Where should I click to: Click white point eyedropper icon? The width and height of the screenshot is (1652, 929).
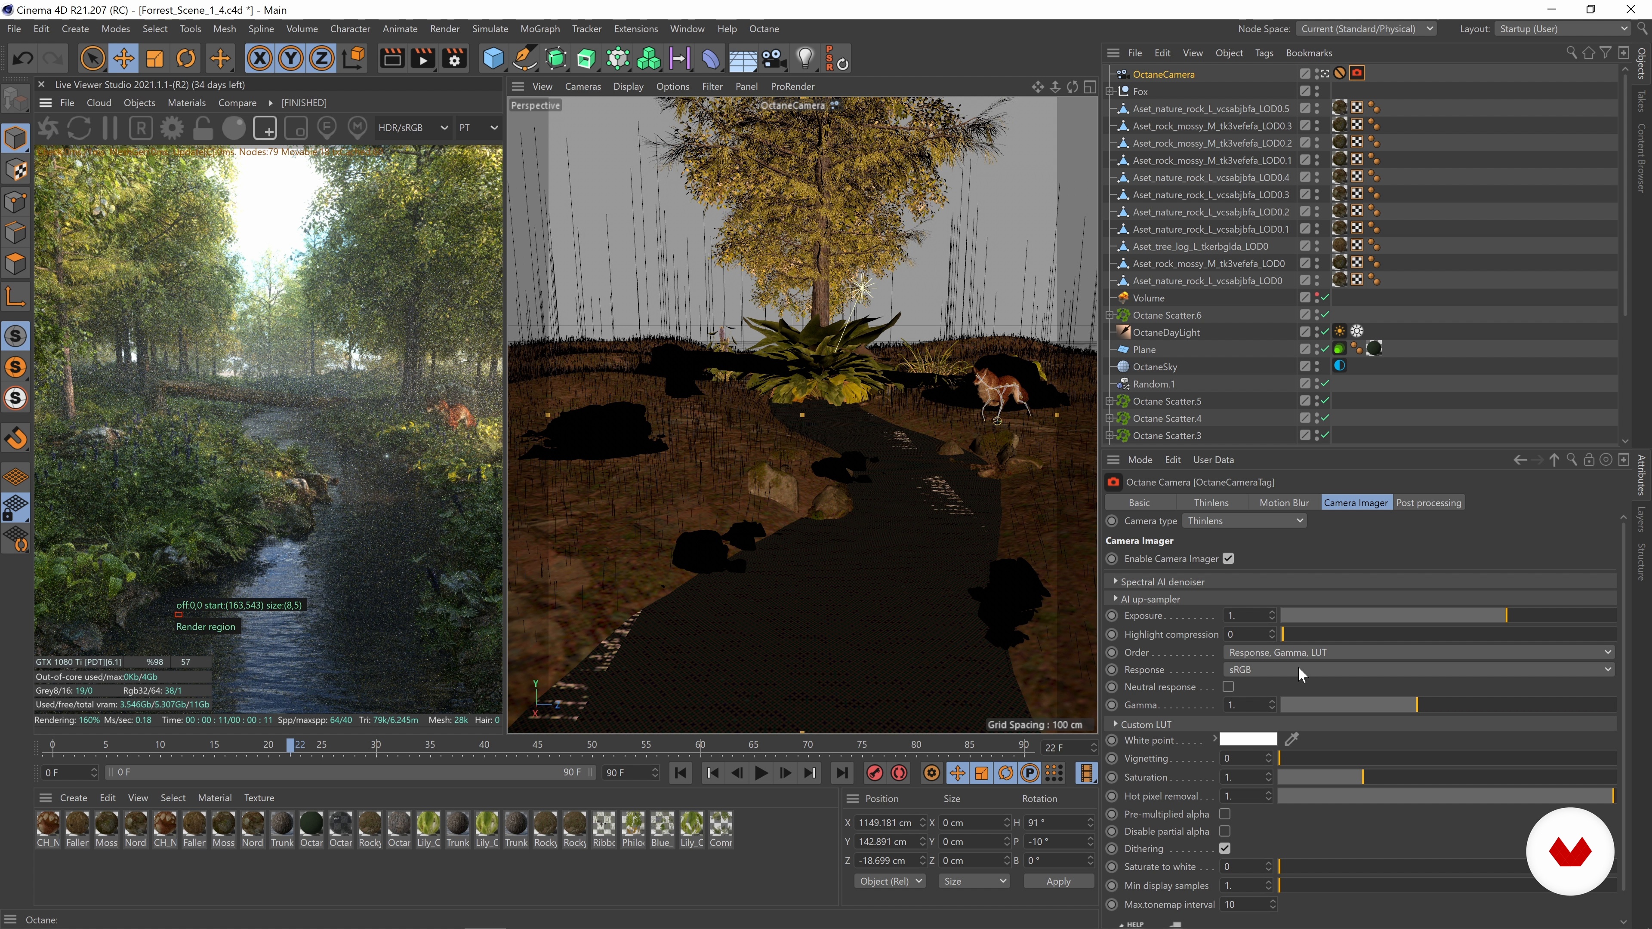(x=1291, y=739)
